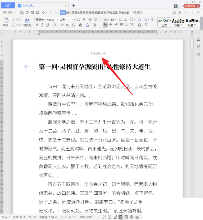
Task: Increase font size with A+ icon
Action: pos(79,19)
